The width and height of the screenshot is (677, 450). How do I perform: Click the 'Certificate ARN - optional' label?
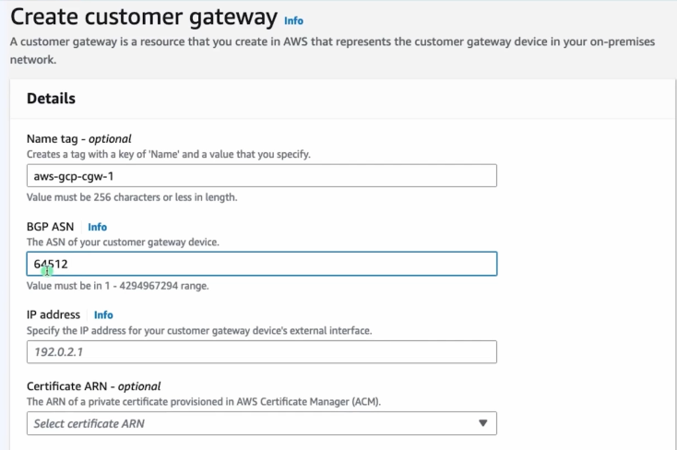[94, 386]
